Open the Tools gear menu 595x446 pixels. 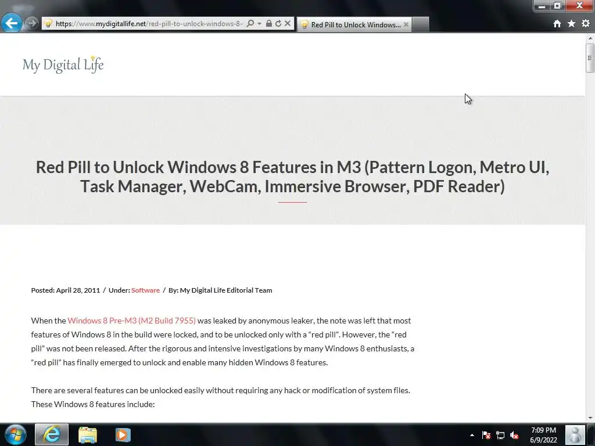586,23
